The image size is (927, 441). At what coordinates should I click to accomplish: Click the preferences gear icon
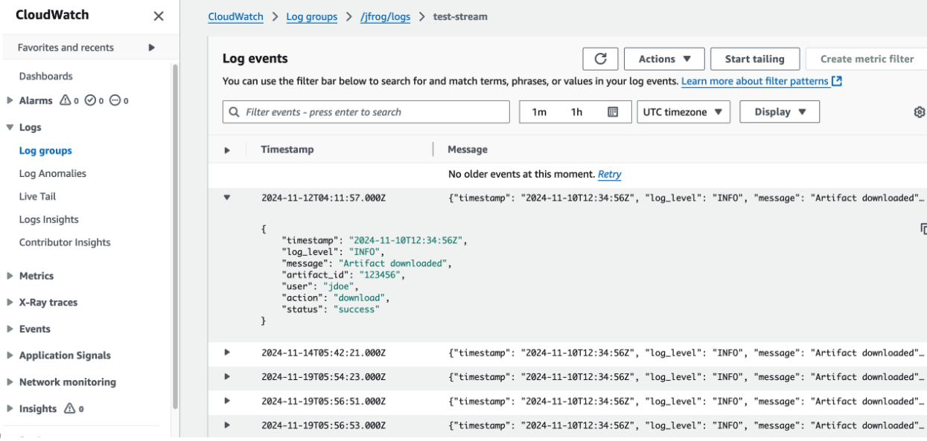[x=918, y=112]
